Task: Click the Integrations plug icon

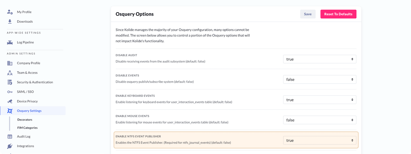Action: point(10,146)
